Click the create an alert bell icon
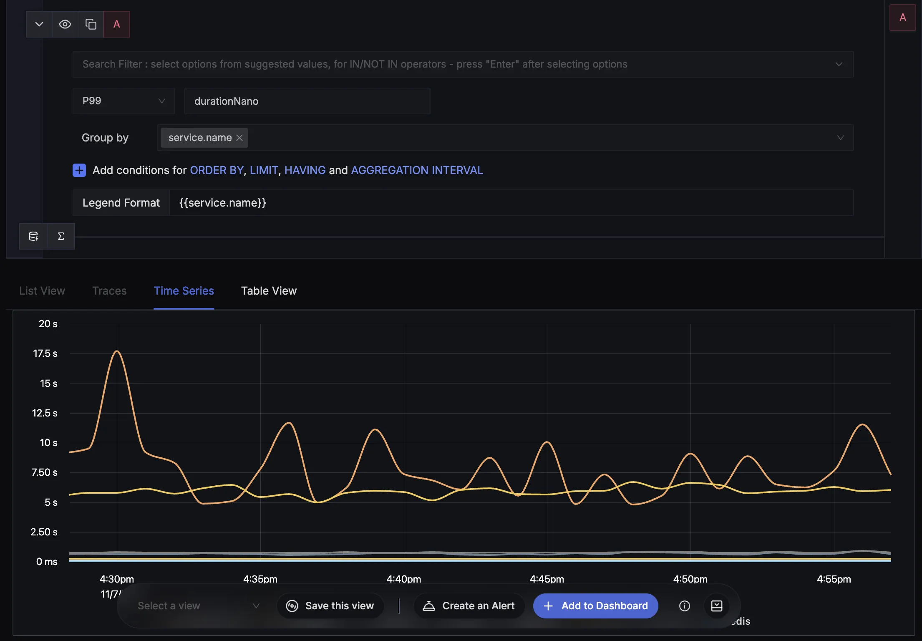Image resolution: width=922 pixels, height=641 pixels. pyautogui.click(x=428, y=605)
